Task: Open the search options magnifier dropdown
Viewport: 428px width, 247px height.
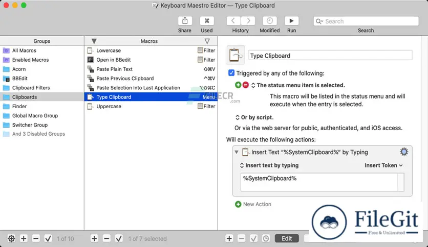Action: [x=319, y=21]
